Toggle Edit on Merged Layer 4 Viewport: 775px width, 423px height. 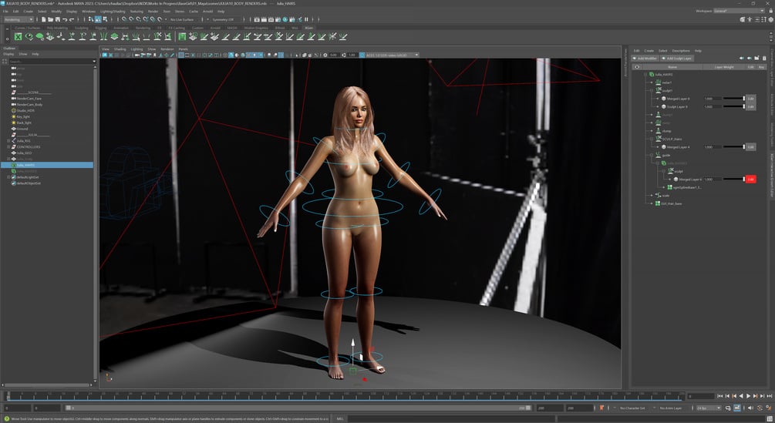coord(751,147)
